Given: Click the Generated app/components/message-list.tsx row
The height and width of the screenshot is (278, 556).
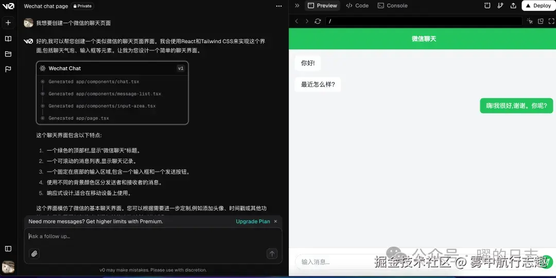Looking at the screenshot, I should [105, 94].
